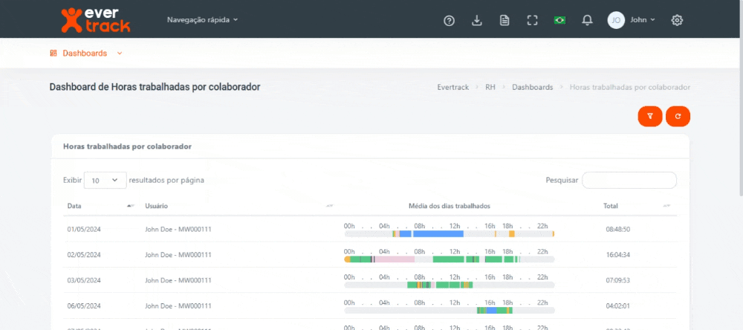
Task: Open the document report icon
Action: (504, 20)
